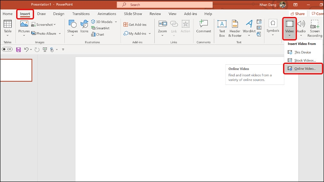
Task: Undo the last action
Action: coord(26,49)
